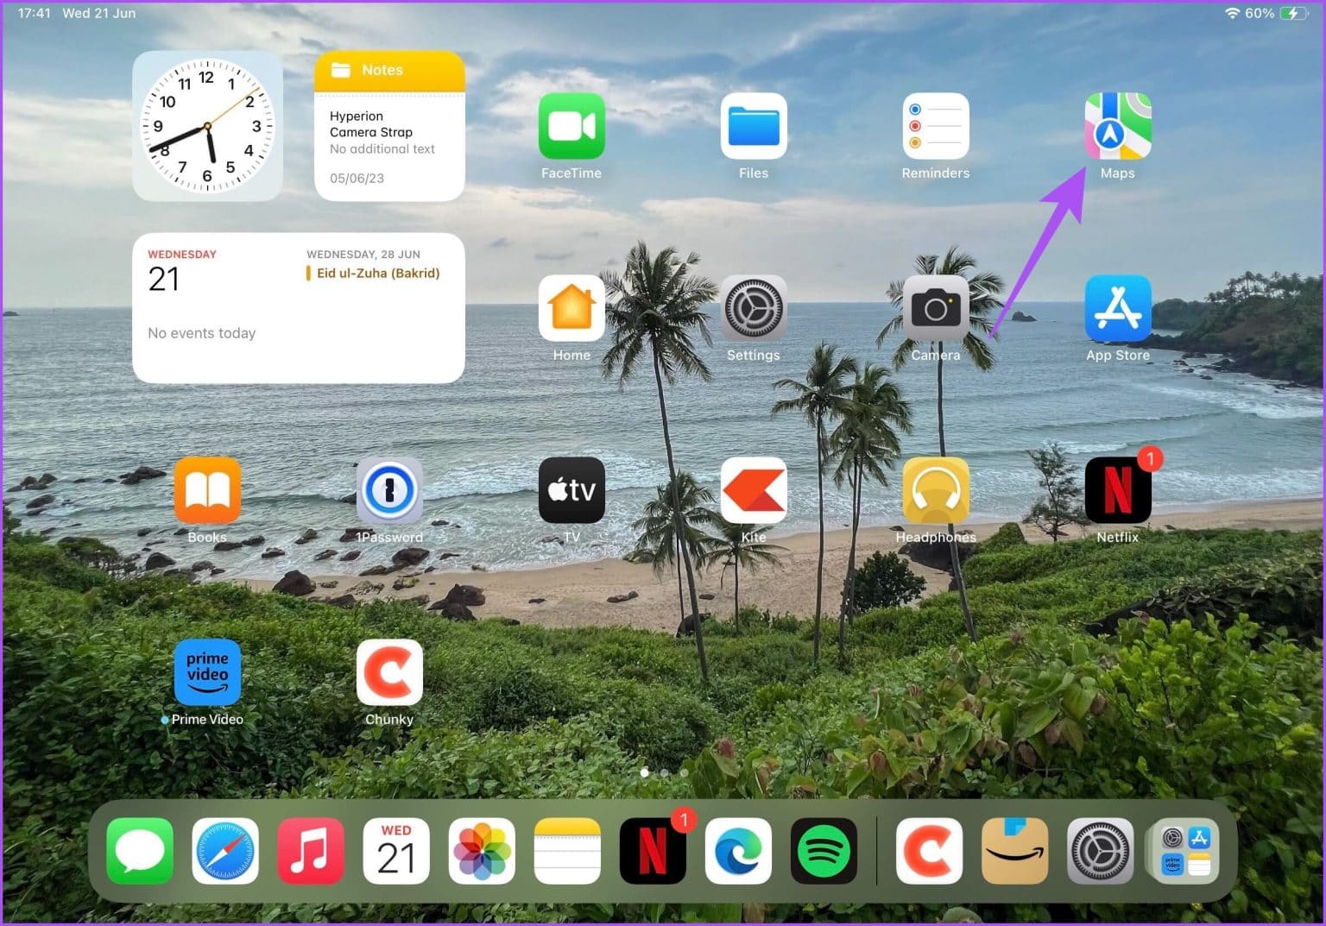Image resolution: width=1326 pixels, height=926 pixels.
Task: Open the FaceTime app
Action: click(x=571, y=126)
